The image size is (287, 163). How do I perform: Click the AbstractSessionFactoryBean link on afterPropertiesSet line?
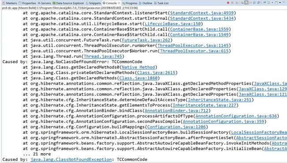(261, 138)
